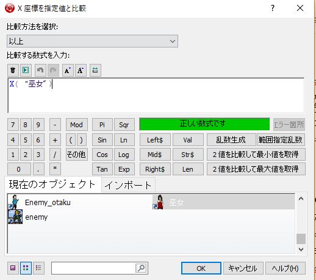
Task: Insert the Left$ string function
Action: tap(155, 140)
